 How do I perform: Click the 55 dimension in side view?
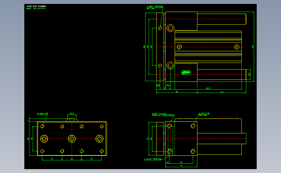point(181,162)
